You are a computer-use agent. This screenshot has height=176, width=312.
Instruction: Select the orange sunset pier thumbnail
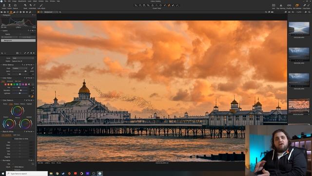(299, 106)
